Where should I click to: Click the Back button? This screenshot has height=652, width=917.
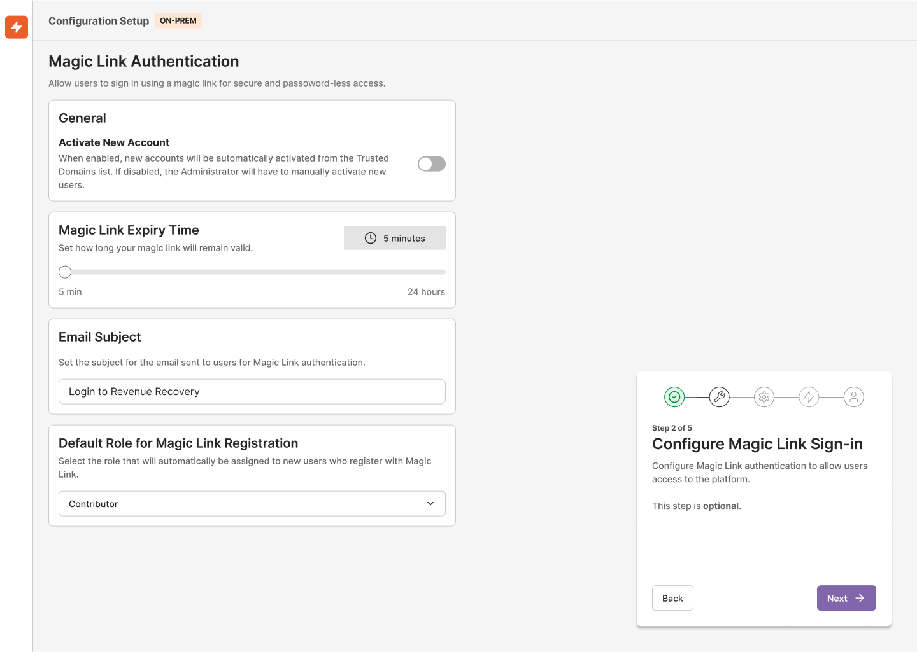click(672, 598)
